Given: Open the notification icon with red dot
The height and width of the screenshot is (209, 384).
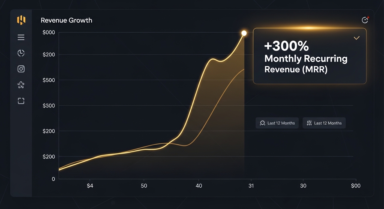Looking at the screenshot, I should [x=365, y=20].
